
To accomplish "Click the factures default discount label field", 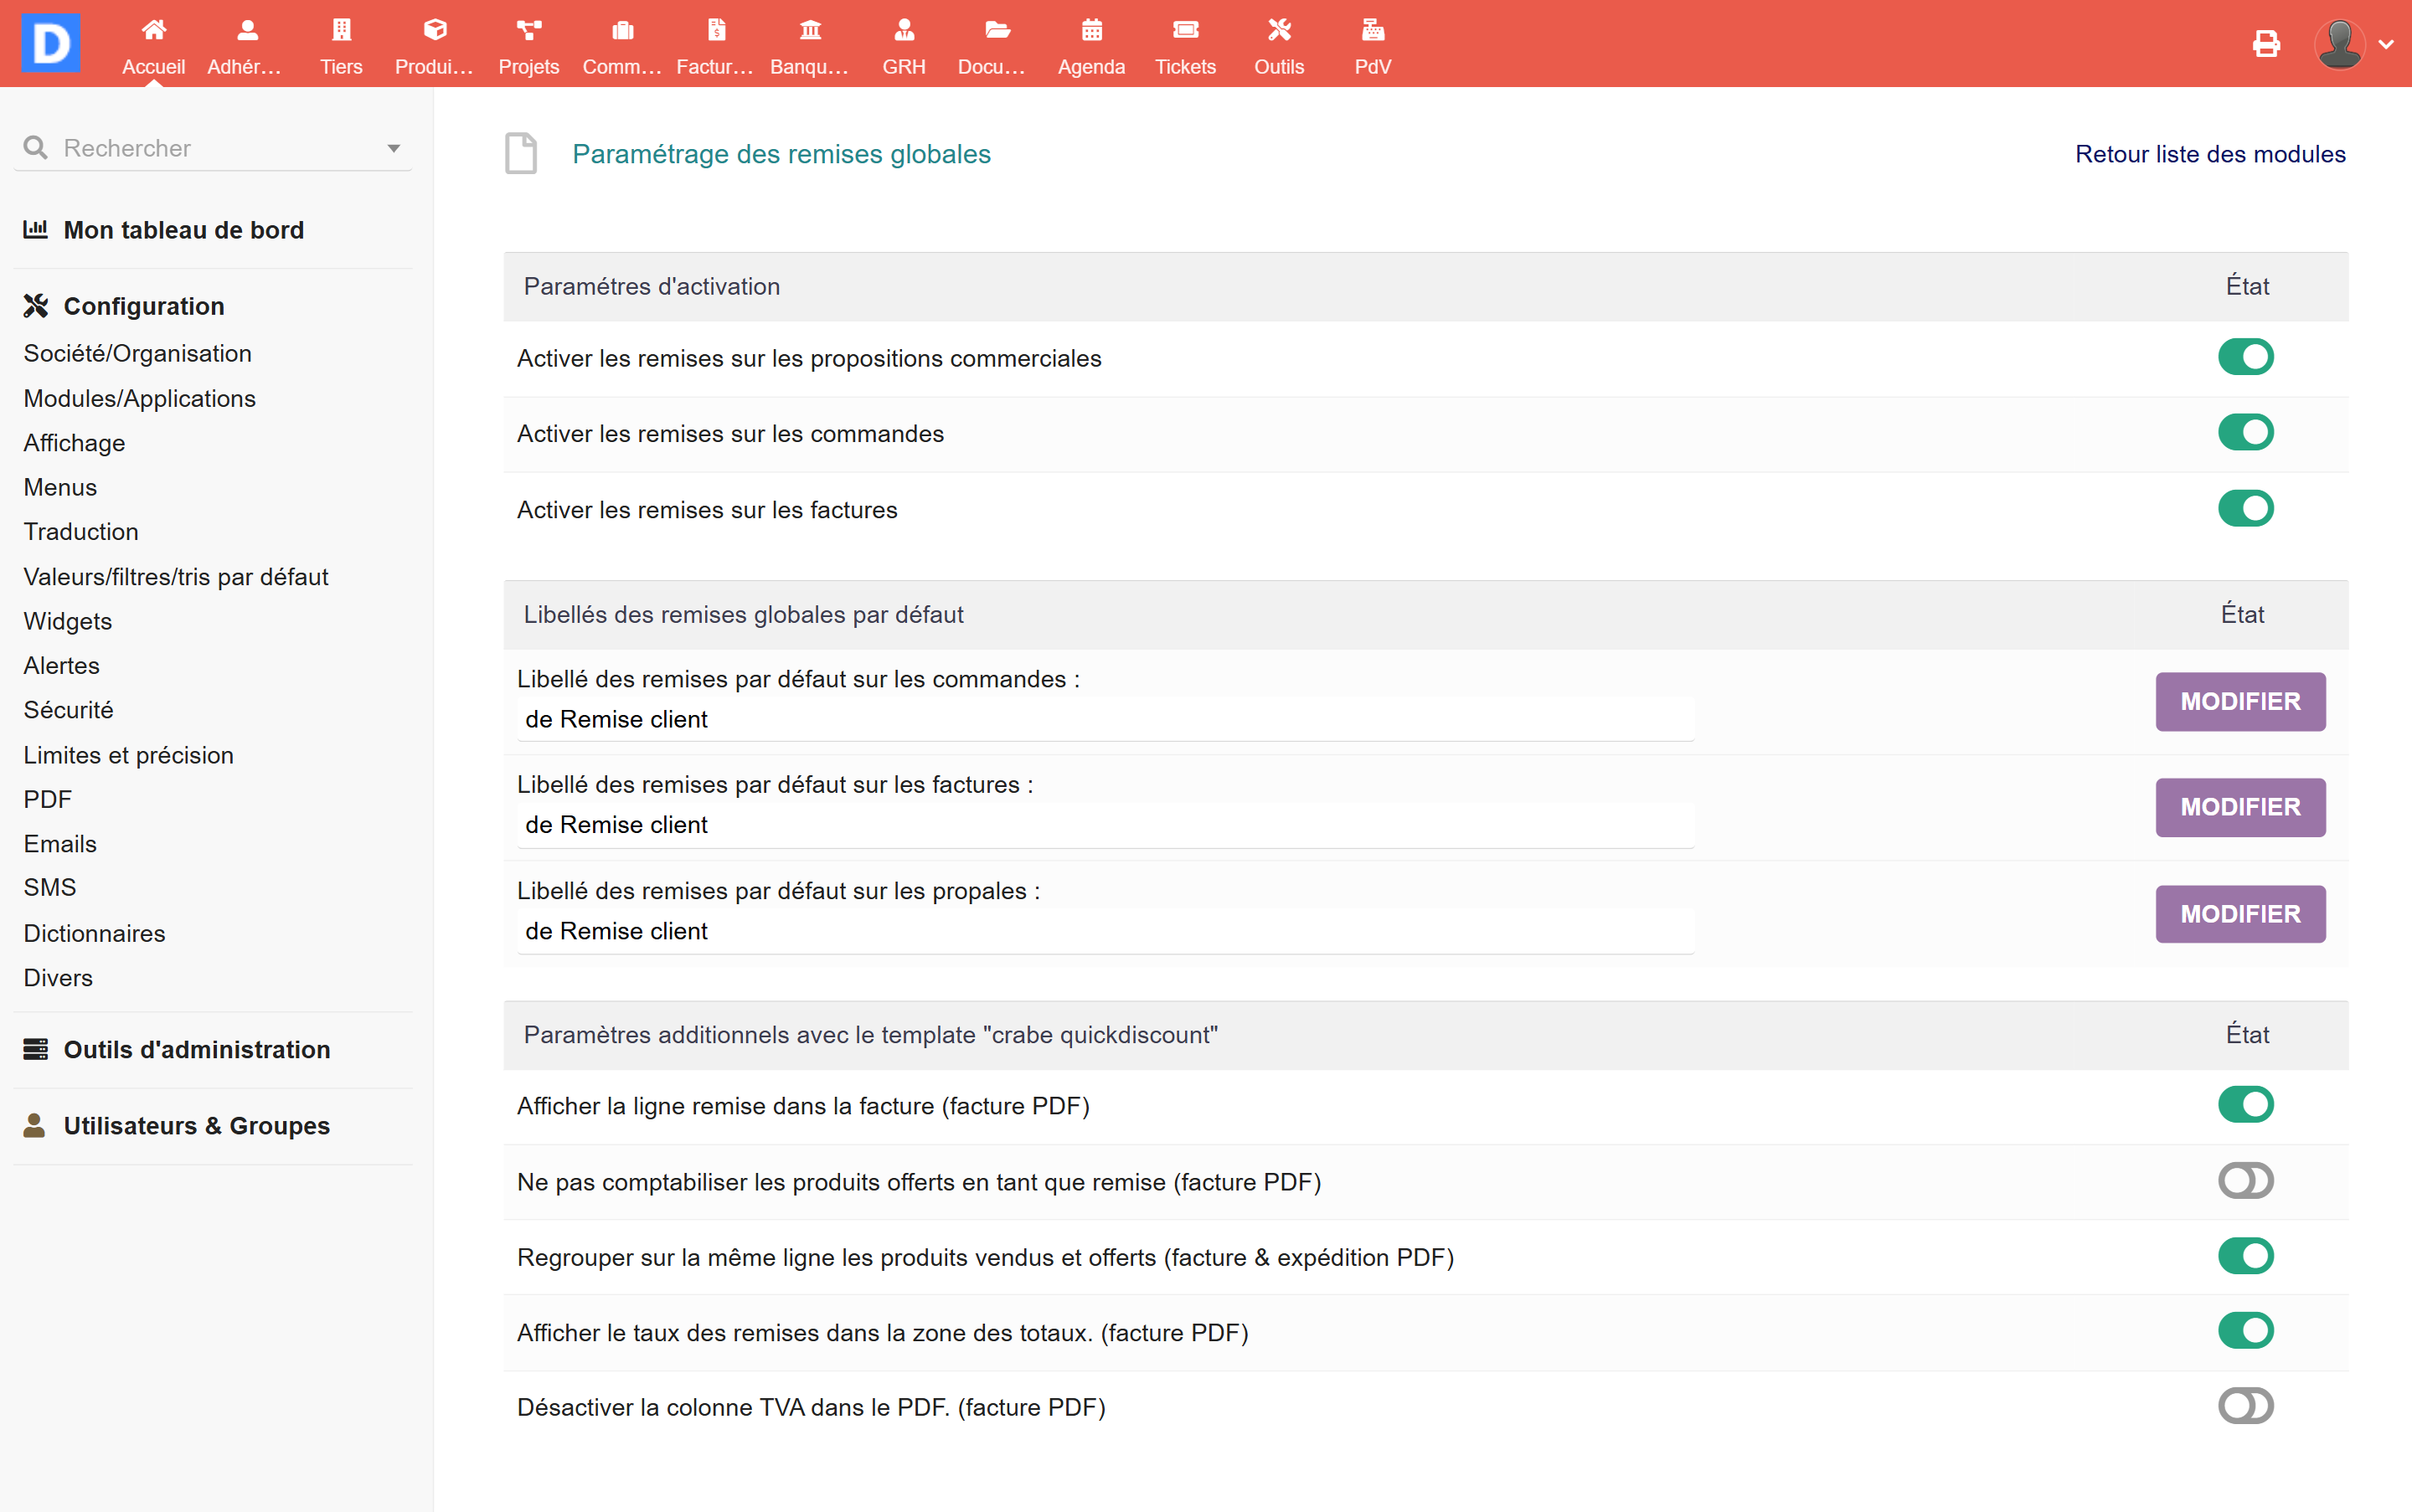I will click(1104, 825).
